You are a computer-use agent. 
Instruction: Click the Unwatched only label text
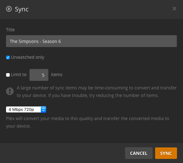tap(28, 57)
